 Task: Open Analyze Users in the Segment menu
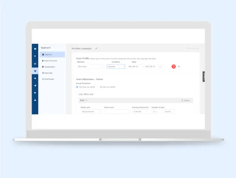(49, 66)
